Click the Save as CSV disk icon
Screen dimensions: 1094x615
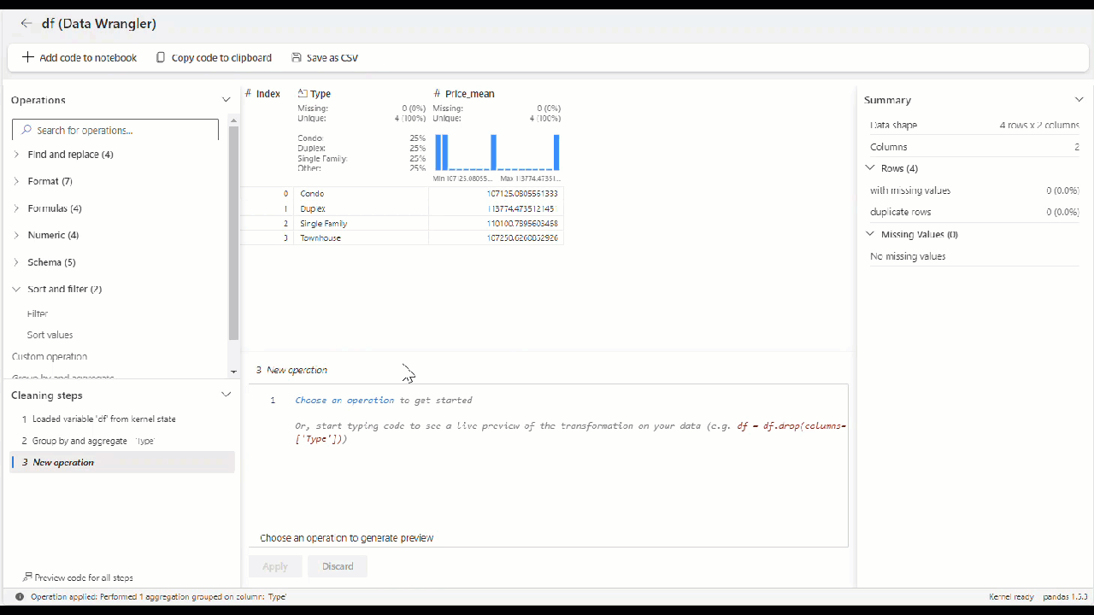tap(297, 57)
